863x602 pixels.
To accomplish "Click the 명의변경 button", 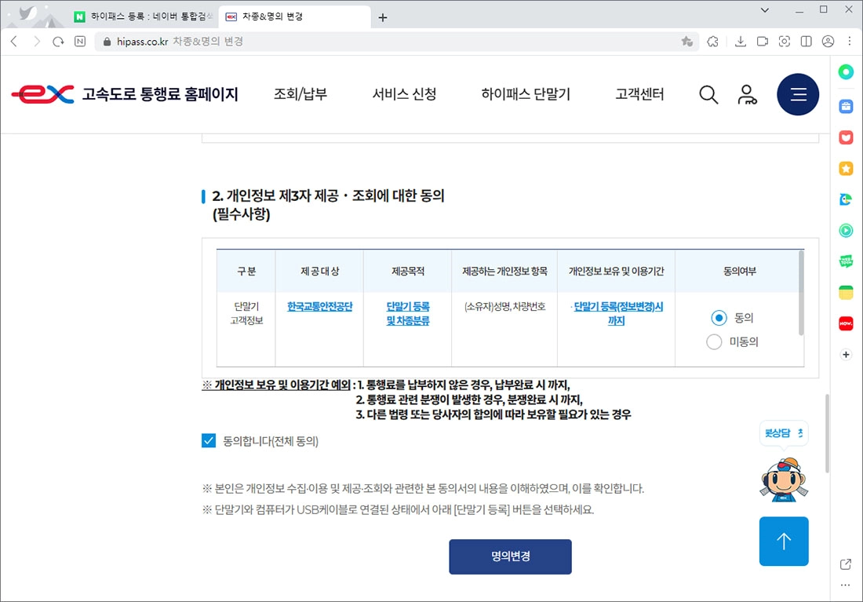I will point(510,556).
